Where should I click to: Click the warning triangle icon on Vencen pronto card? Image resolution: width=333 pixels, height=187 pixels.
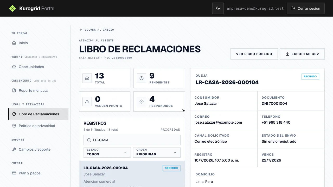coord(87,102)
